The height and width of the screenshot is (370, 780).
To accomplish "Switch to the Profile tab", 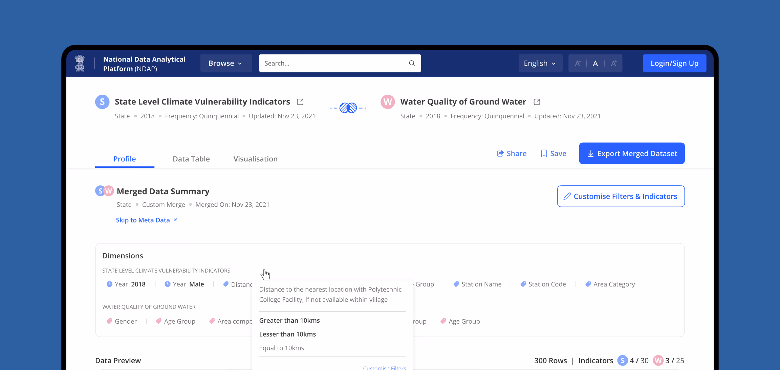I will tap(125, 159).
